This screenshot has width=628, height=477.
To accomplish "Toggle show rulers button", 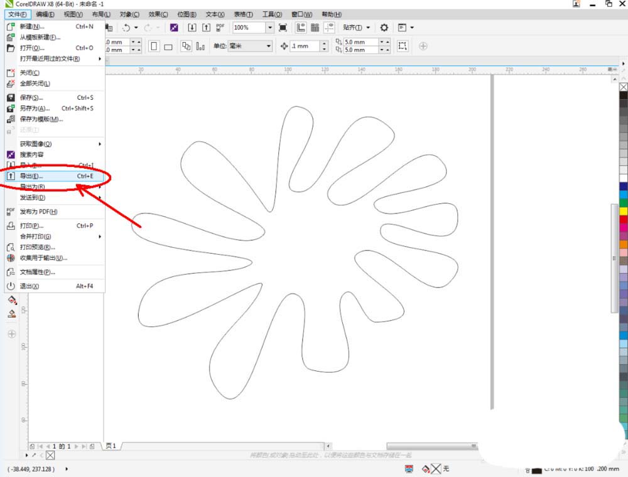I will (x=301, y=28).
